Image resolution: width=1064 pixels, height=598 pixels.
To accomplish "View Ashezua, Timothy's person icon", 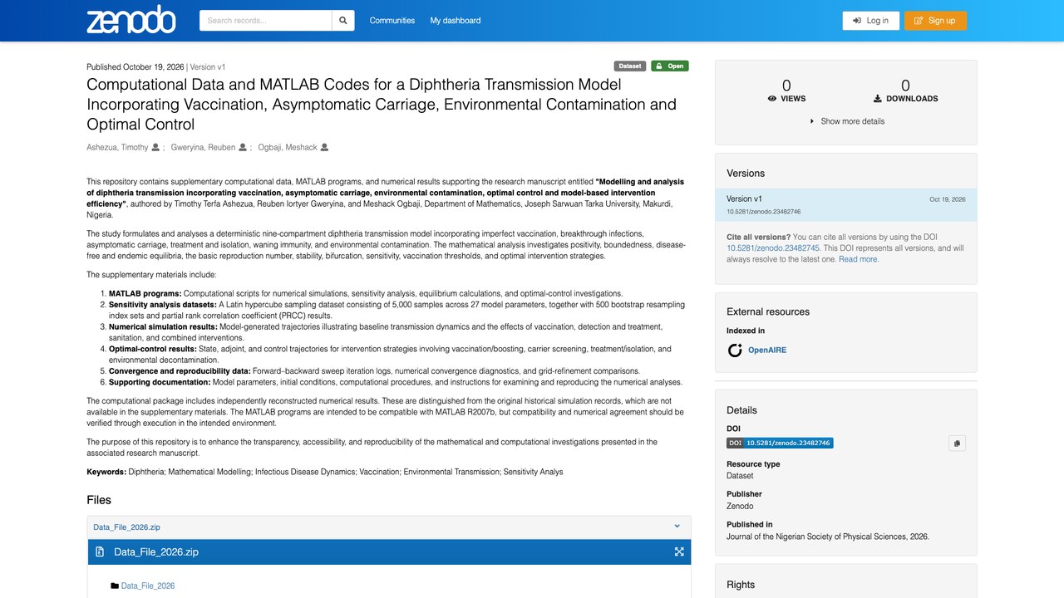I will (155, 148).
